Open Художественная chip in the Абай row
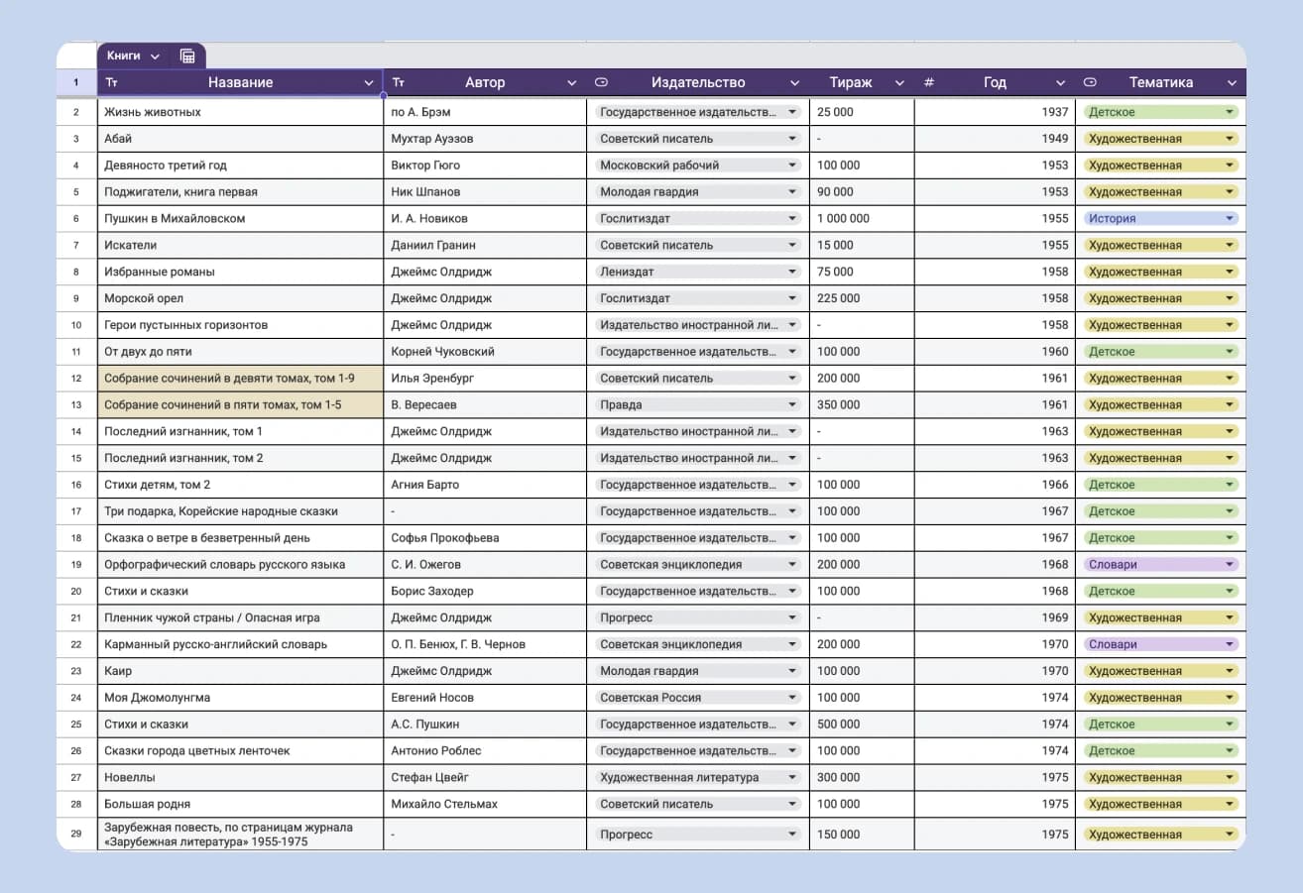The image size is (1303, 893). point(1160,139)
